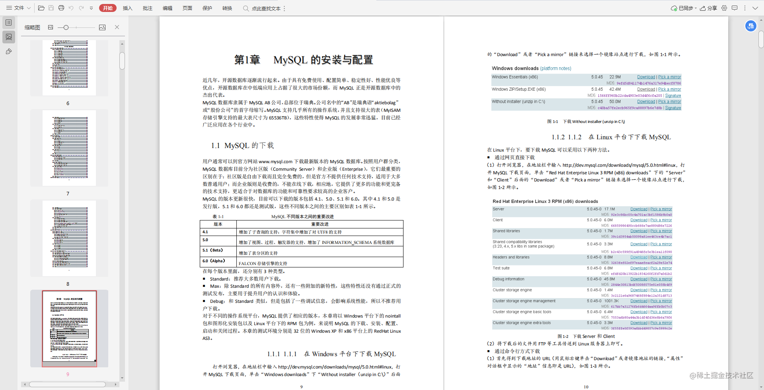Click the thumbnail panel horizontal scrollbar
This screenshot has height=390, width=764.
[x=67, y=384]
